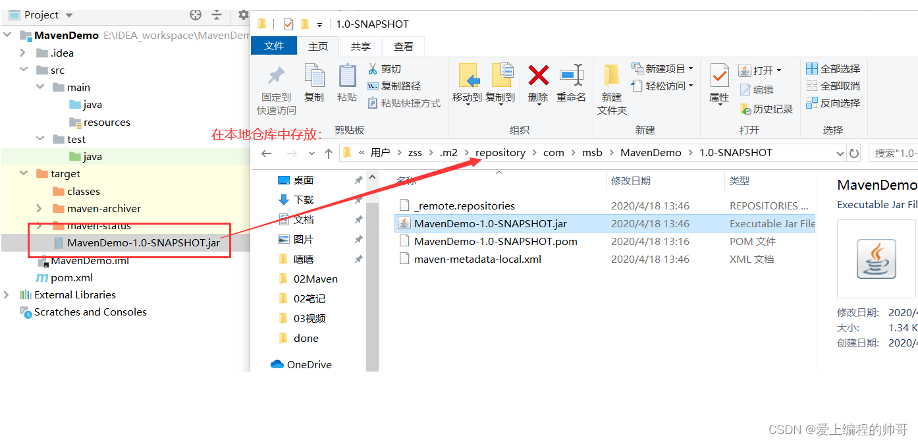
Task: Click the Up one level arrow
Action: (329, 153)
